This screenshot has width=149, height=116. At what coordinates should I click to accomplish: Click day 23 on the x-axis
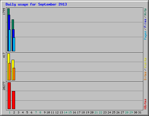click(x=105, y=113)
